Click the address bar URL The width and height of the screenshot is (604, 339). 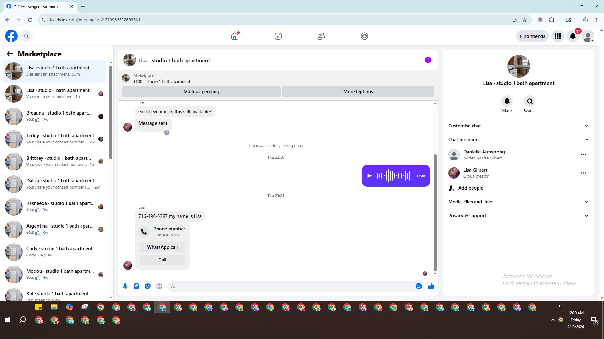click(x=95, y=20)
